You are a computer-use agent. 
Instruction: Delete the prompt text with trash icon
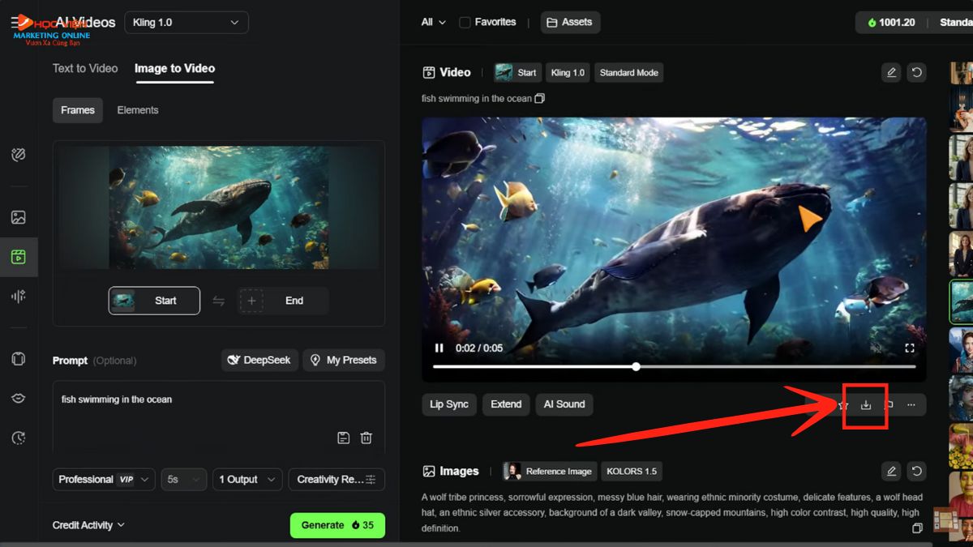366,438
